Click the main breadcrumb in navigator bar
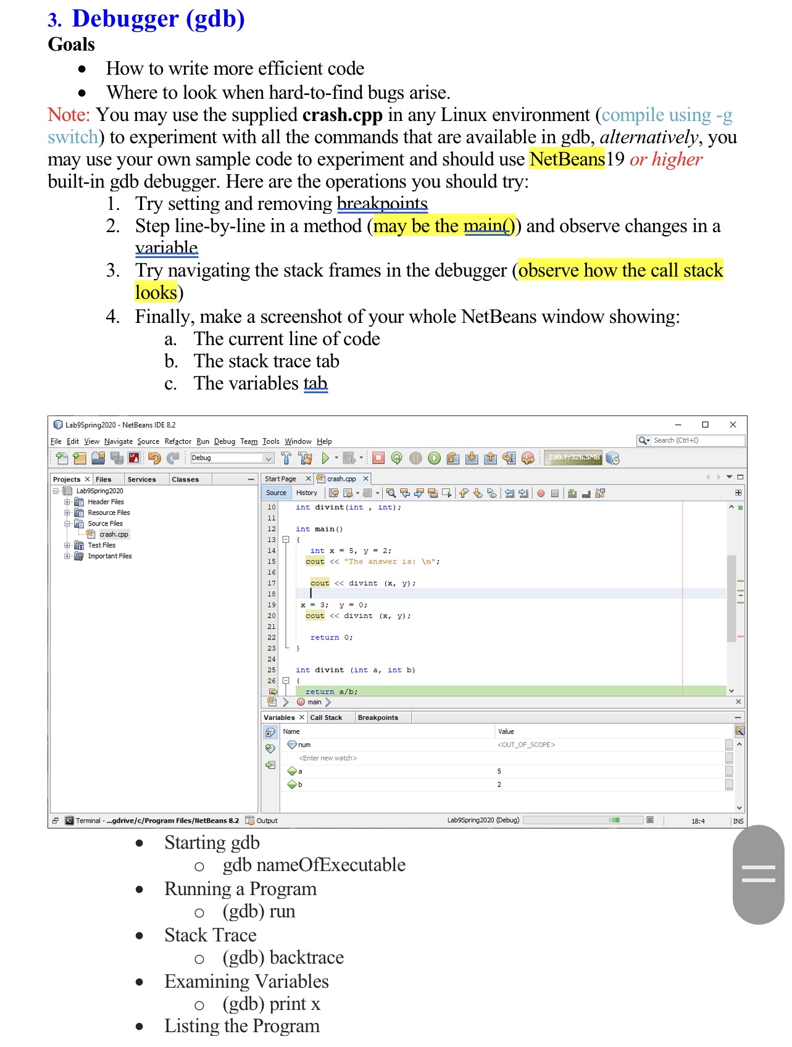 tap(310, 702)
